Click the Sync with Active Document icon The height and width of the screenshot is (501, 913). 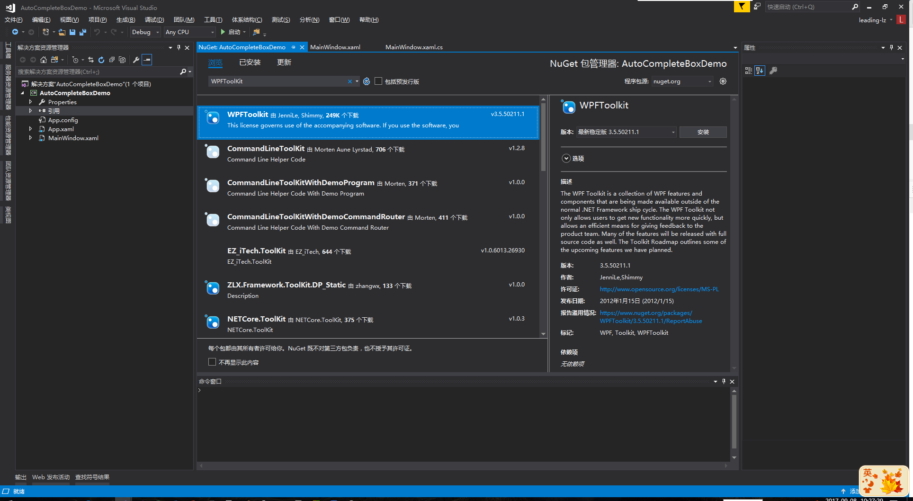pos(91,60)
